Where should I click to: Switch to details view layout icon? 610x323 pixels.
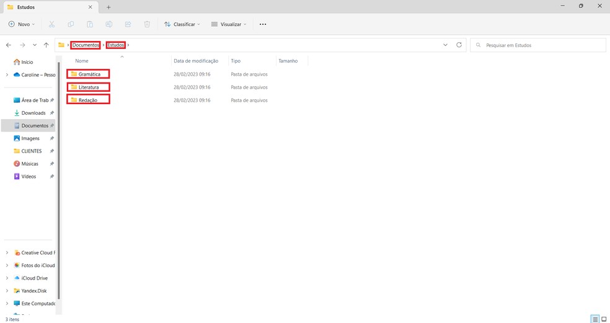595,319
